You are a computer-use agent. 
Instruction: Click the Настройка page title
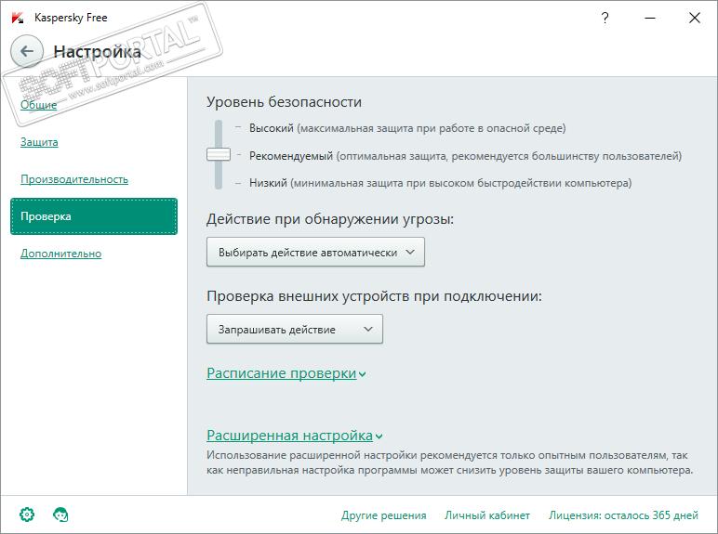[x=97, y=51]
